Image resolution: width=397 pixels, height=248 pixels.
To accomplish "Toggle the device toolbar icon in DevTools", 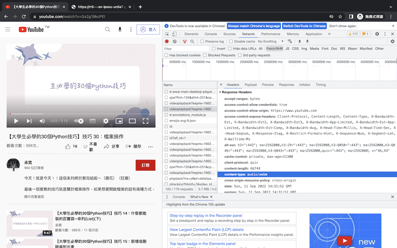I will tap(174, 34).
